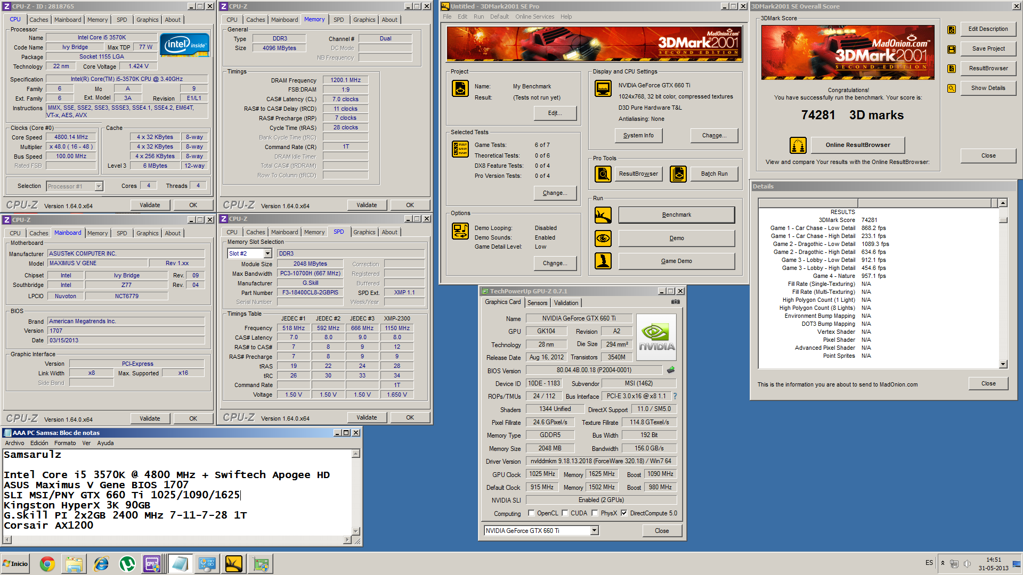The image size is (1023, 575).
Task: Open the Processor #1 selection dropdown in CPU-Z
Action: 99,186
